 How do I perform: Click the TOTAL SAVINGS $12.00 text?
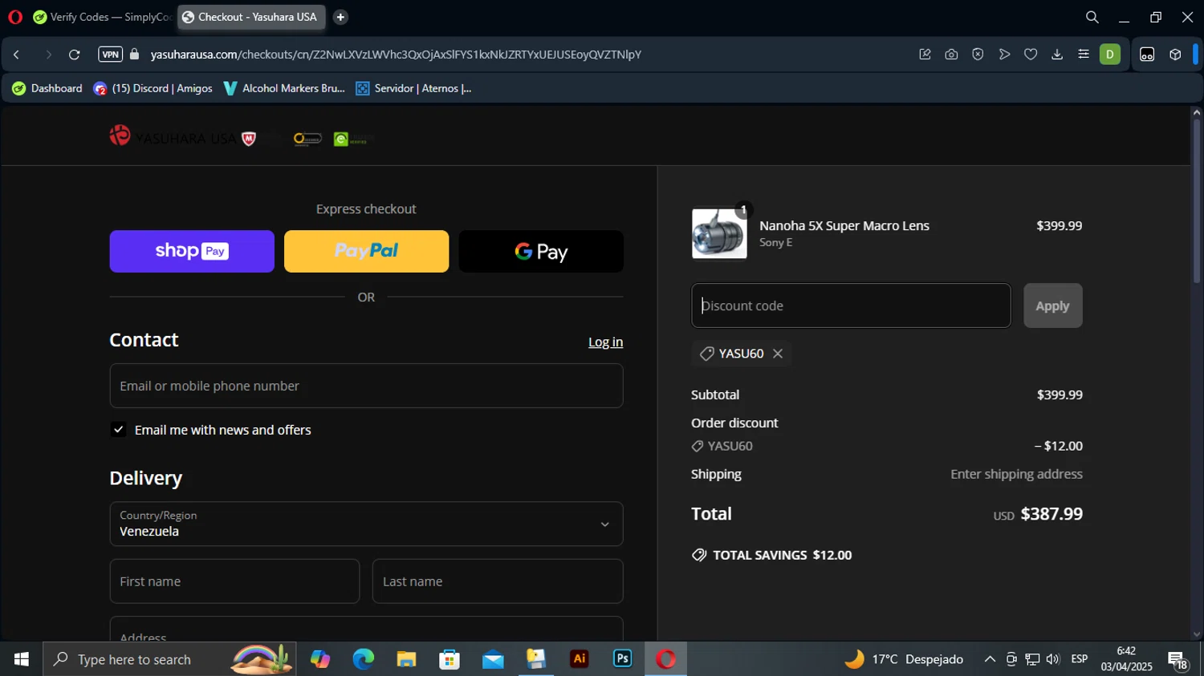(x=782, y=555)
